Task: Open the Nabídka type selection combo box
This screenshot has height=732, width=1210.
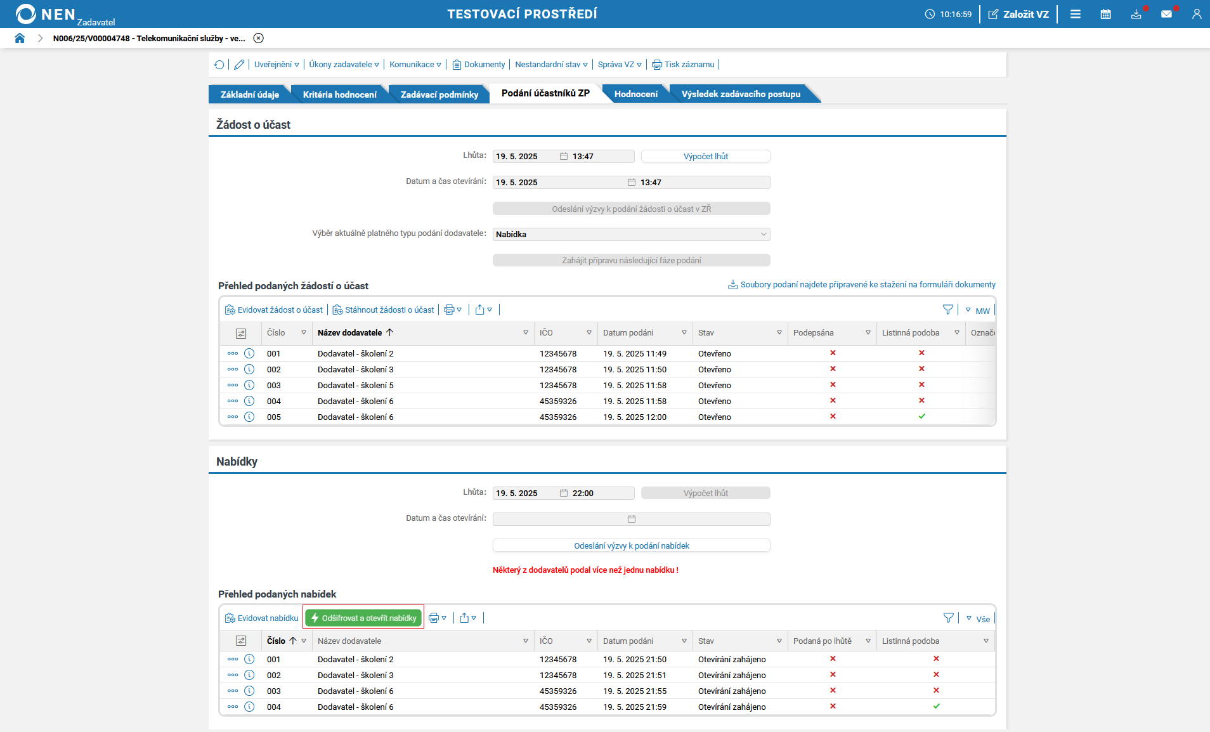Action: tap(631, 234)
